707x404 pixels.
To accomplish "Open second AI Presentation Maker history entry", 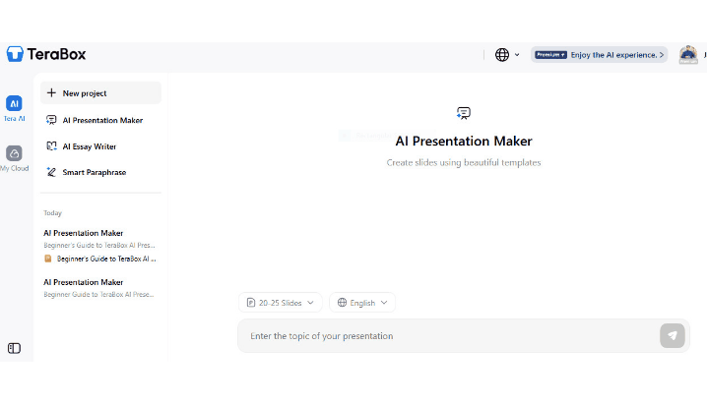I will (83, 282).
